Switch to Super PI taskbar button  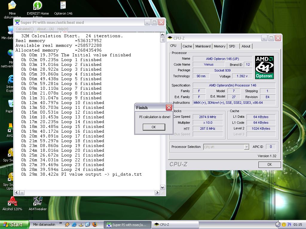(x=127, y=225)
